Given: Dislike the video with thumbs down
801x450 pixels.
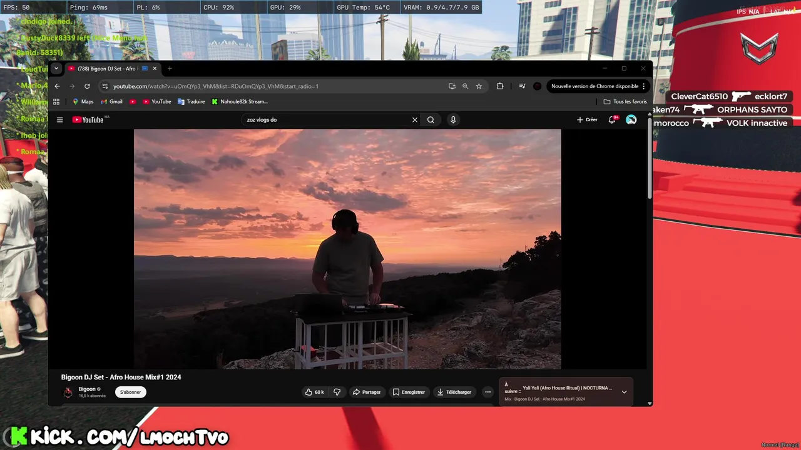Looking at the screenshot, I should [337, 392].
